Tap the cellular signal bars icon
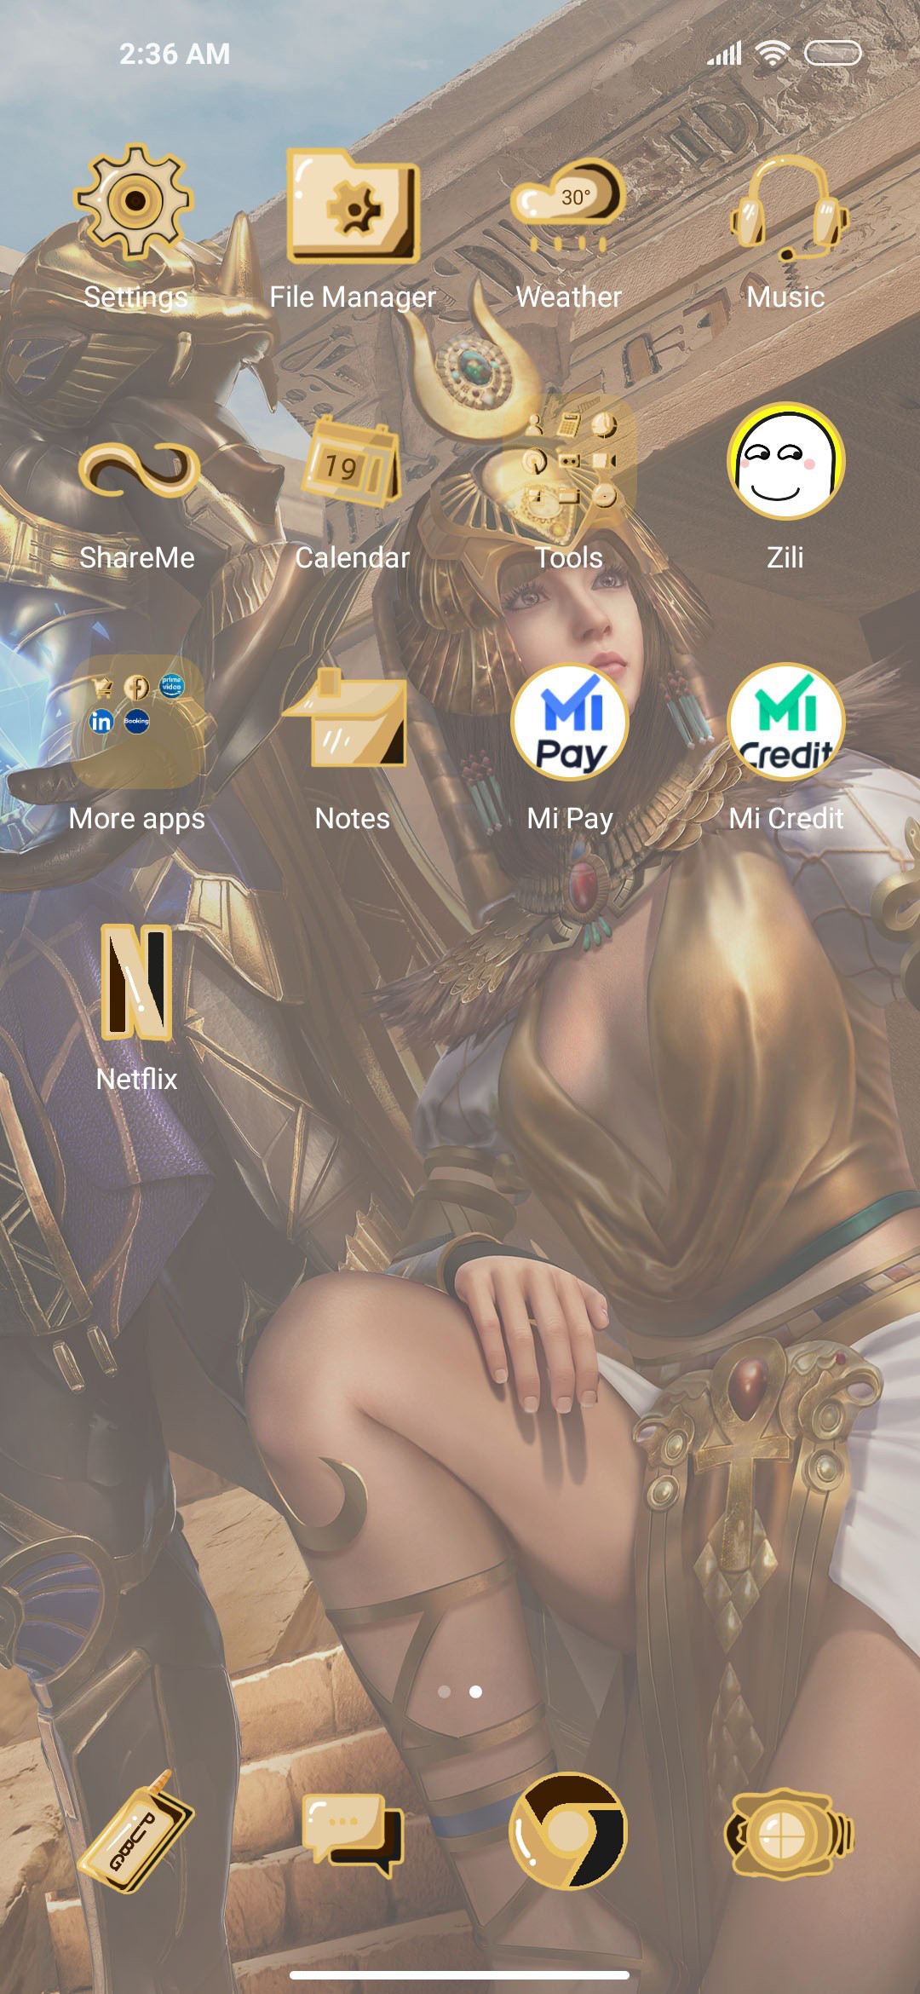The width and height of the screenshot is (920, 1994). [725, 53]
